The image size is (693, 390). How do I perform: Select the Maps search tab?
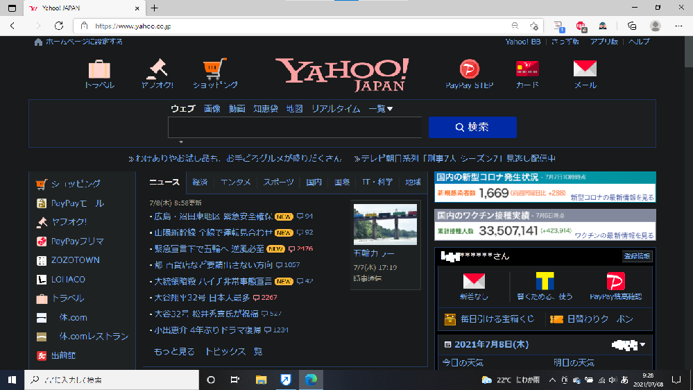294,109
